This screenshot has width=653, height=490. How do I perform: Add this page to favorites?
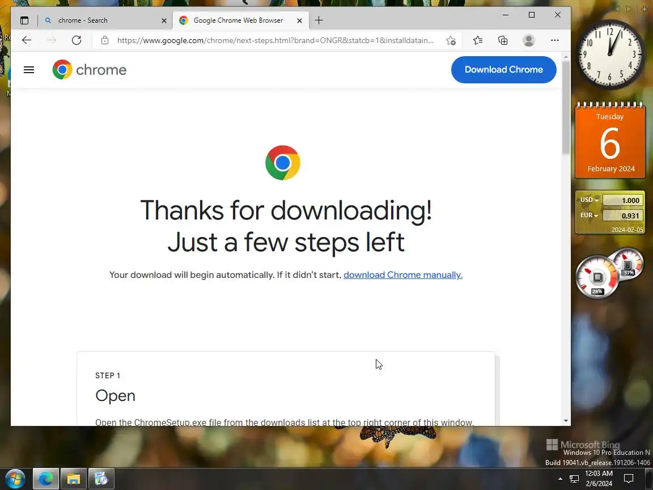click(x=451, y=40)
